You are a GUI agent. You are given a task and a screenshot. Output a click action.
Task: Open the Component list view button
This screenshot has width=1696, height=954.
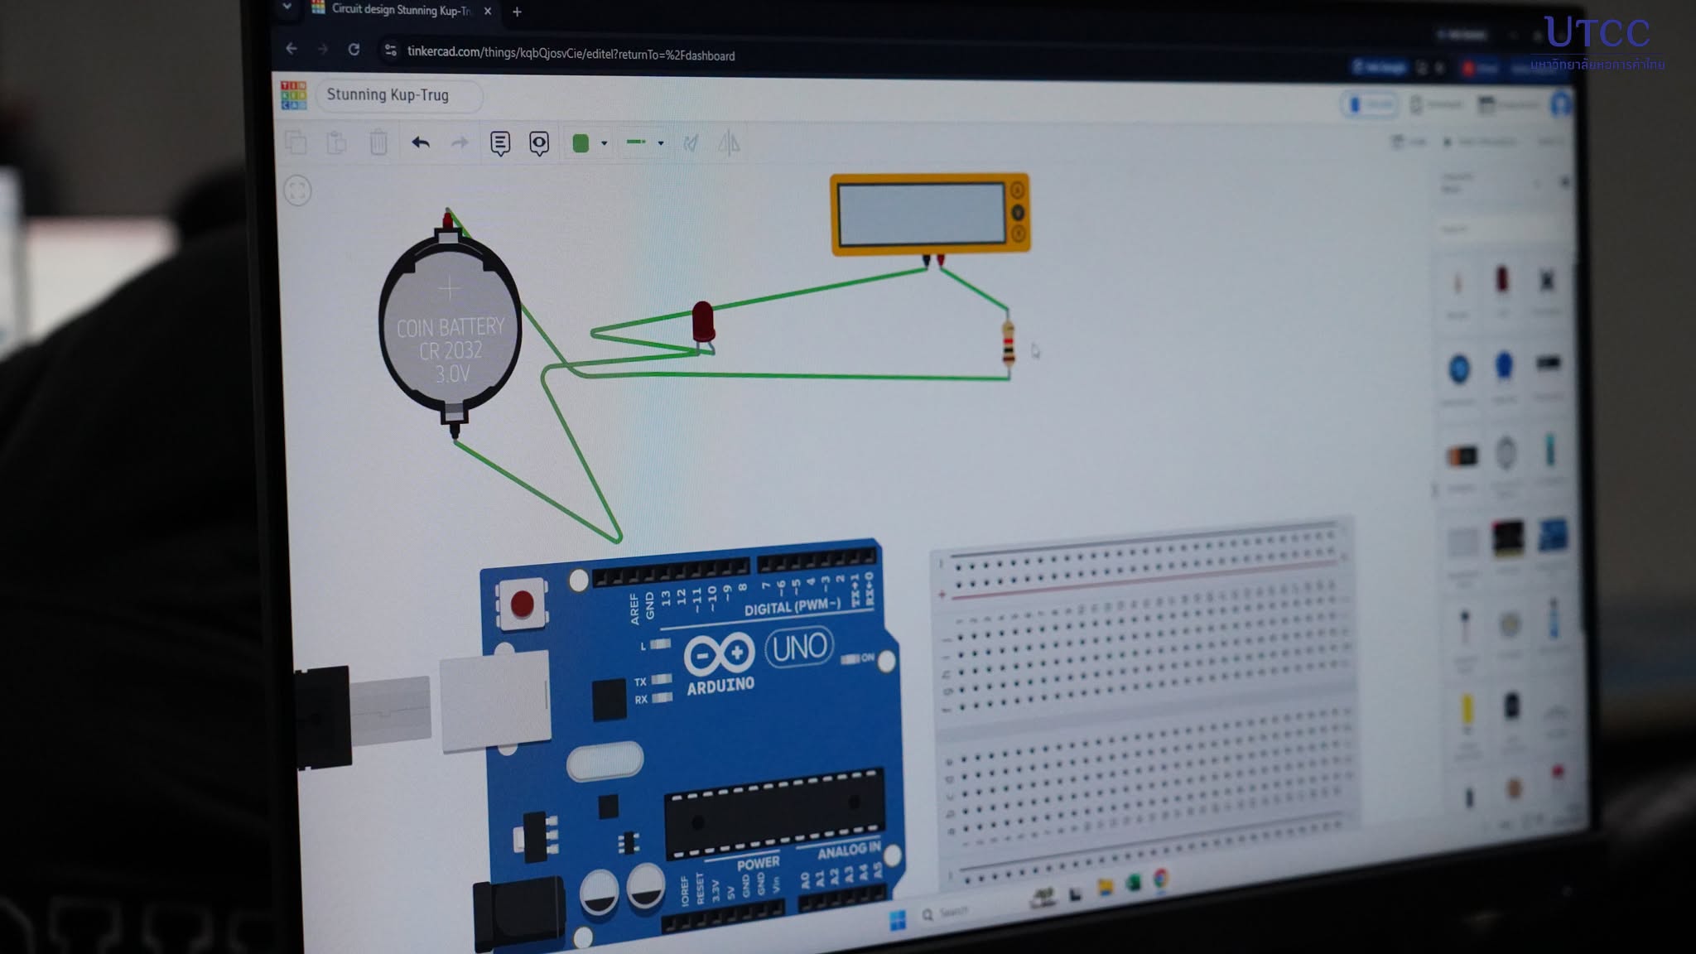(x=1509, y=104)
